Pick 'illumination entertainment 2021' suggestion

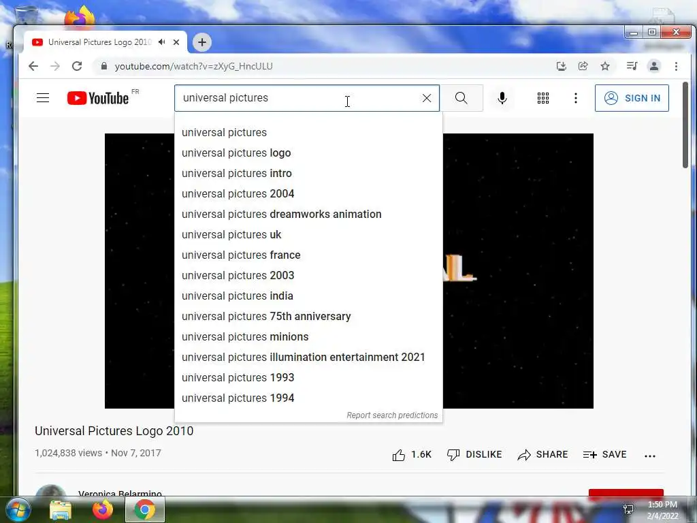308,358
